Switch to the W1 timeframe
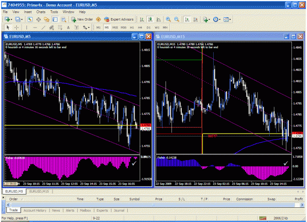Screen dimensions: 307x222 point(157,28)
